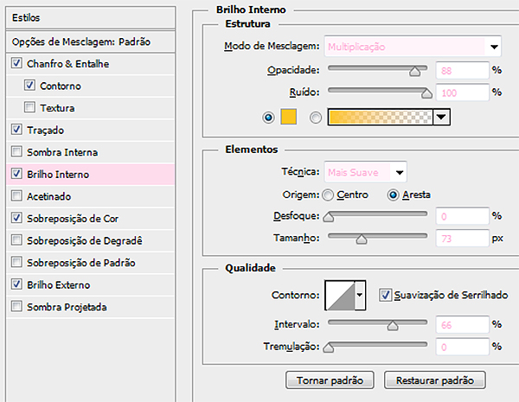Image resolution: width=519 pixels, height=402 pixels.
Task: Choose Centro as origin
Action: coord(328,195)
